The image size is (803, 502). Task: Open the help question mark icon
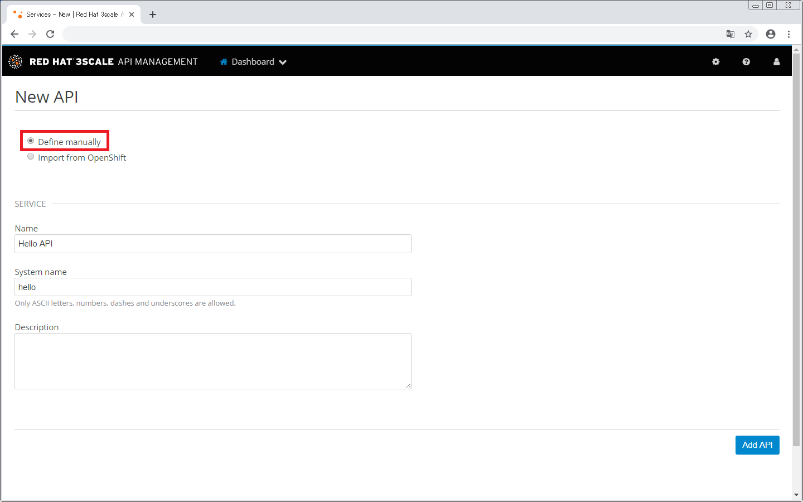[x=746, y=62]
